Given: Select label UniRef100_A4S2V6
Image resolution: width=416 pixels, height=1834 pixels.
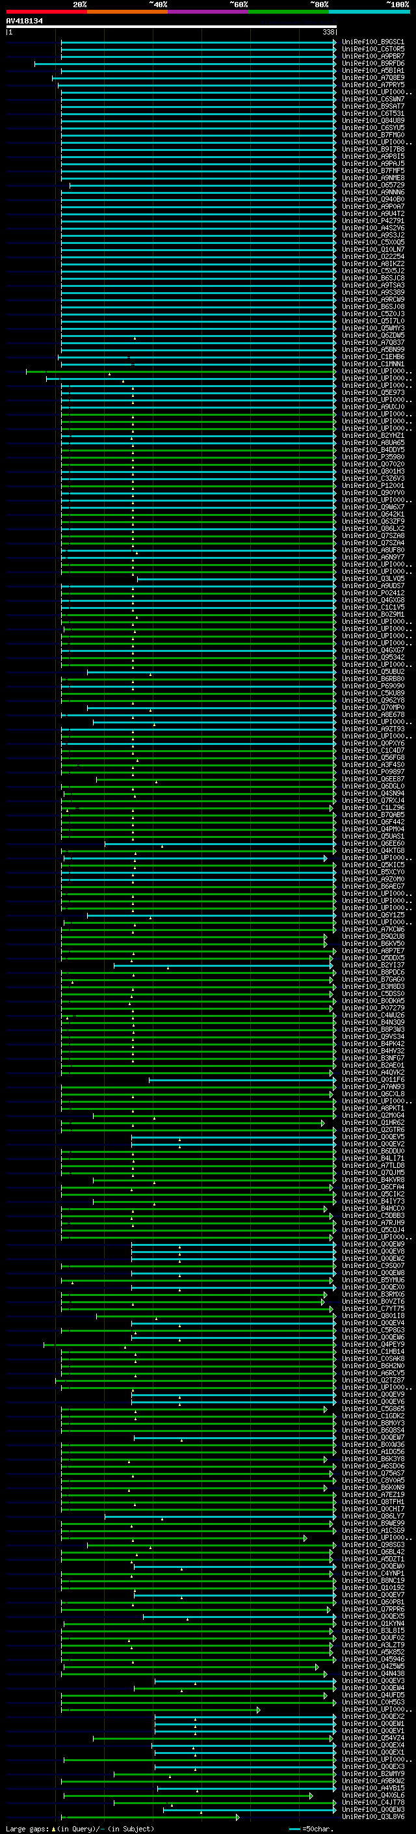Looking at the screenshot, I should [x=372, y=228].
